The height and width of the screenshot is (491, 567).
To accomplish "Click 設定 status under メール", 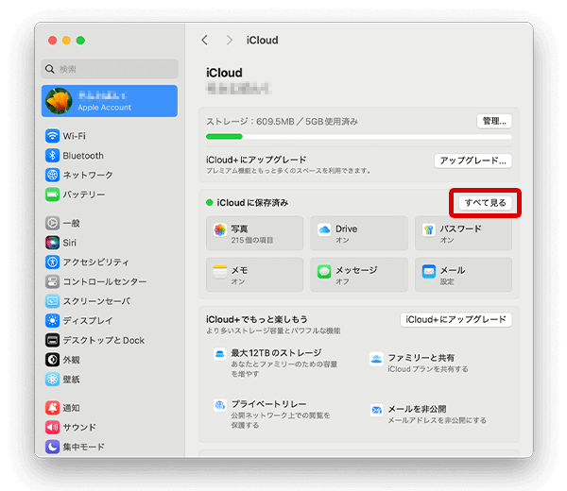I will (447, 281).
